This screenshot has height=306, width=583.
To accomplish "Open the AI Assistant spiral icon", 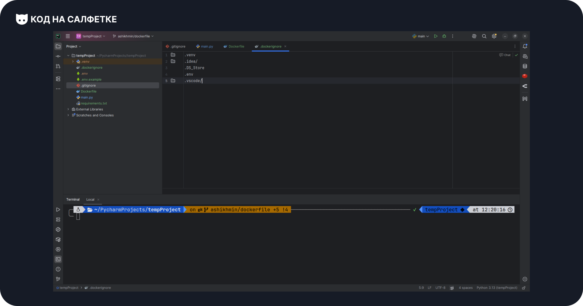I will (474, 36).
